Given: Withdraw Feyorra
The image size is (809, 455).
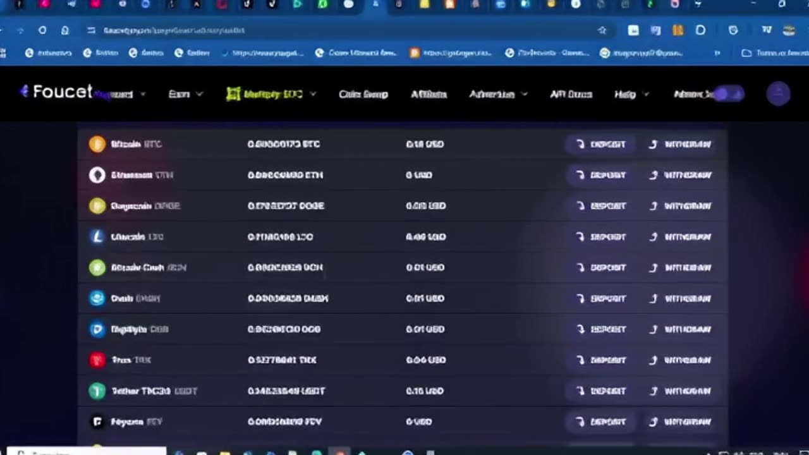Looking at the screenshot, I should 680,422.
